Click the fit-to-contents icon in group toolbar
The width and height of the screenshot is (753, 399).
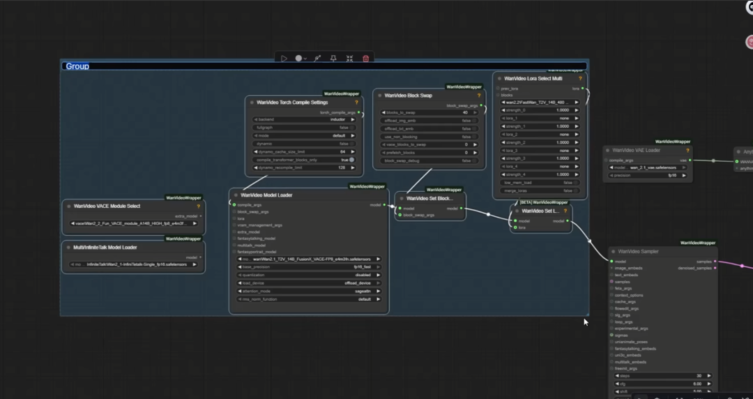[x=349, y=58]
